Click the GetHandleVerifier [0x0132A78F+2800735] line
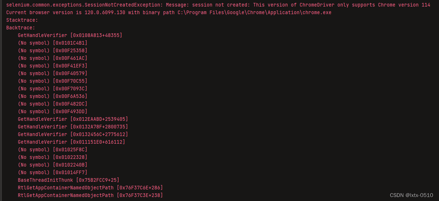The width and height of the screenshot is (439, 201). tap(73, 127)
